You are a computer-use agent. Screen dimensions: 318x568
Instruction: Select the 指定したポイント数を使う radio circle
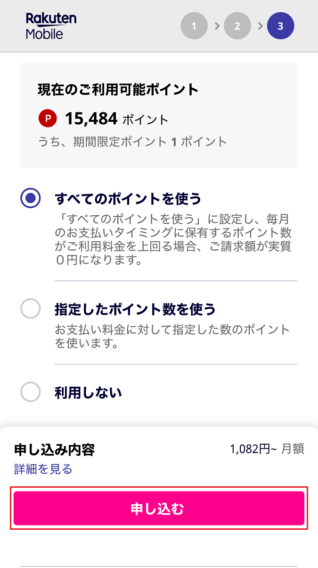[x=31, y=309]
